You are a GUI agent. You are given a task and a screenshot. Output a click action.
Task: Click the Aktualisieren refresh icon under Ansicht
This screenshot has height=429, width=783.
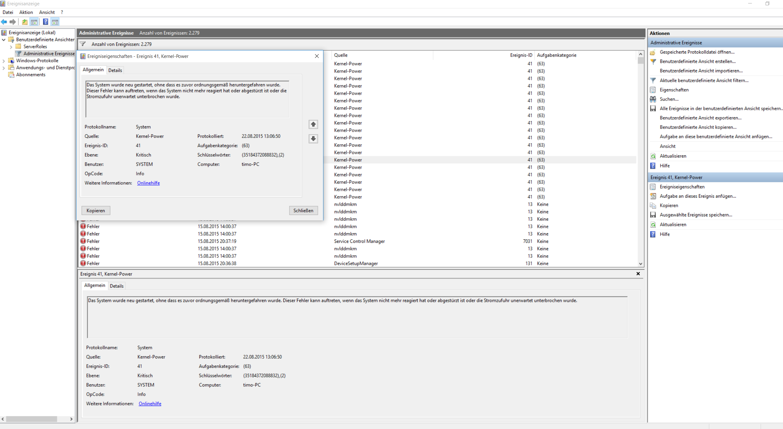click(x=653, y=156)
